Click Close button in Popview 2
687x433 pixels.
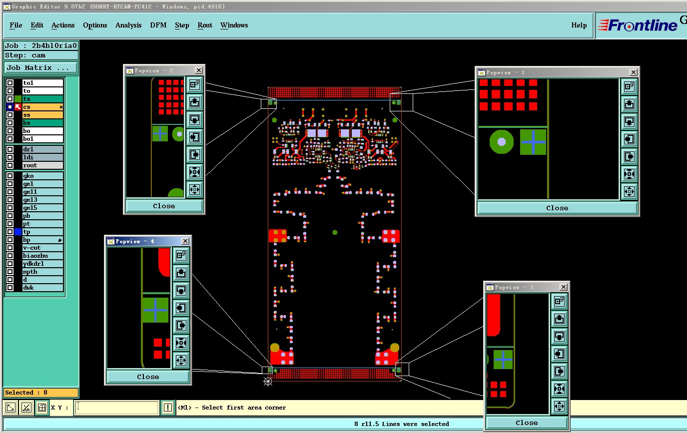click(x=164, y=206)
